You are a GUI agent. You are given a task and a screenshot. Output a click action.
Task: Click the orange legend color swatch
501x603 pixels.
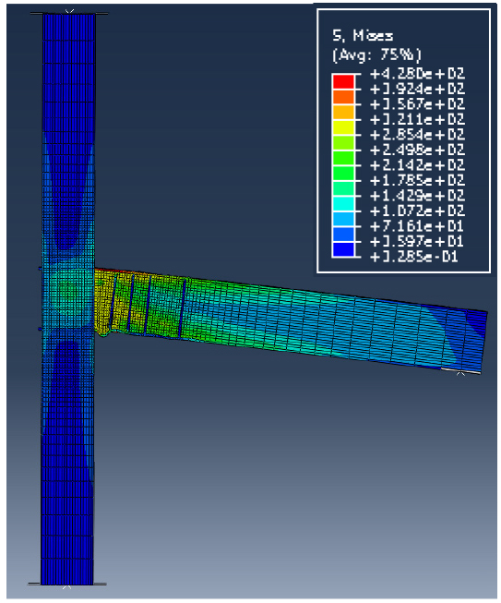[x=343, y=97]
